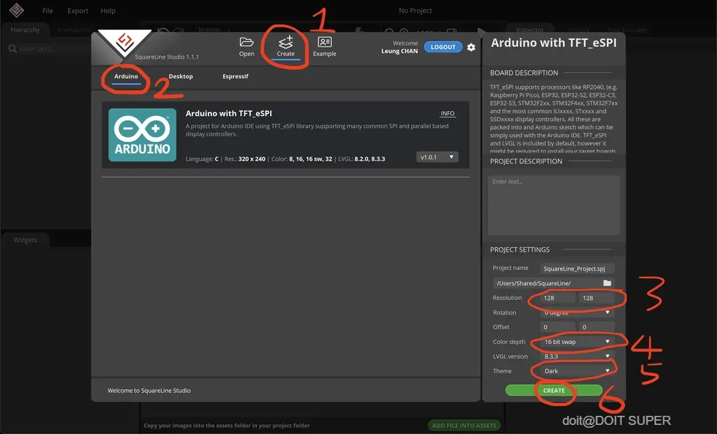Click the Project Description text area

554,205
